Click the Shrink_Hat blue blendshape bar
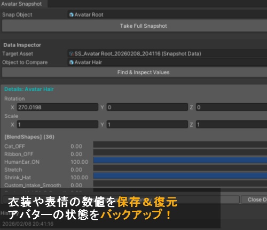Viewport: 267px width, 230px height. 180,175
